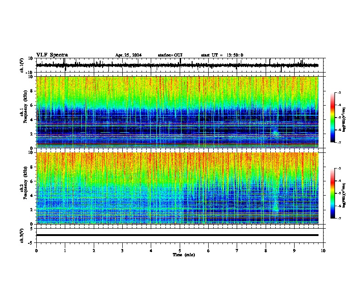Click the ch.1 'Frequency (kHz)' axis label

pos(25,107)
